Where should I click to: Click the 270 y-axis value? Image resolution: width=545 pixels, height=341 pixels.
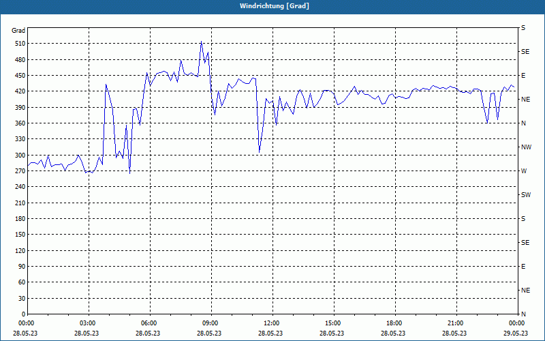tap(20, 171)
